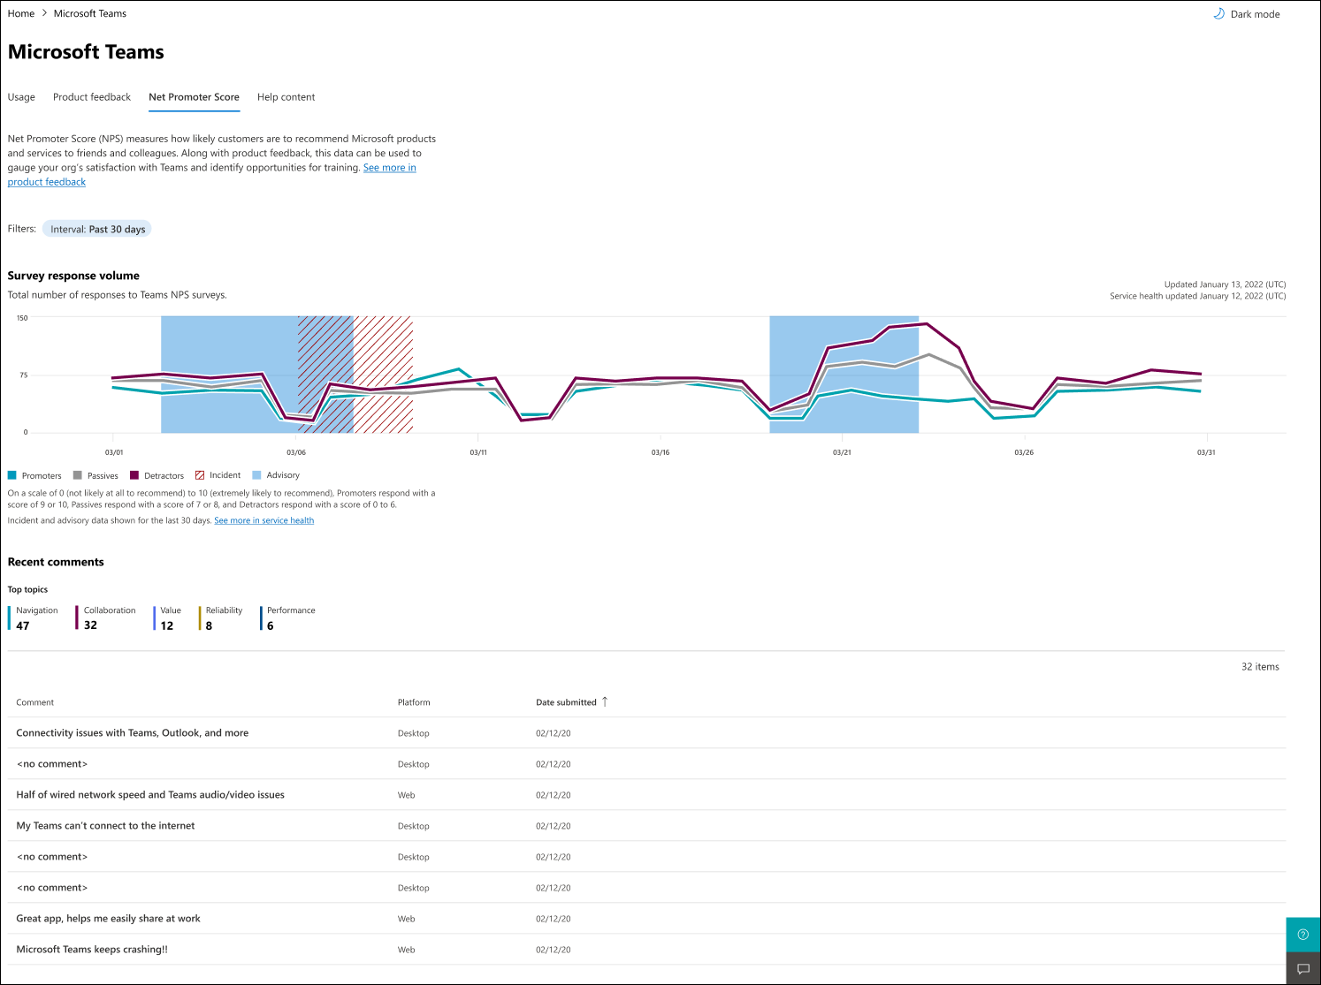
Task: Go to Home breadcrumb
Action: tap(21, 13)
